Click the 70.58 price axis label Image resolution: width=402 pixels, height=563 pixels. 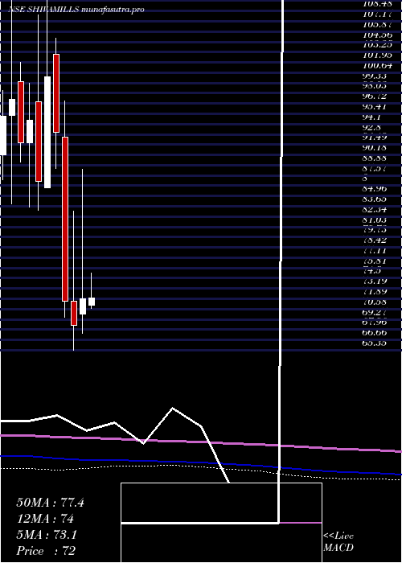click(x=375, y=302)
